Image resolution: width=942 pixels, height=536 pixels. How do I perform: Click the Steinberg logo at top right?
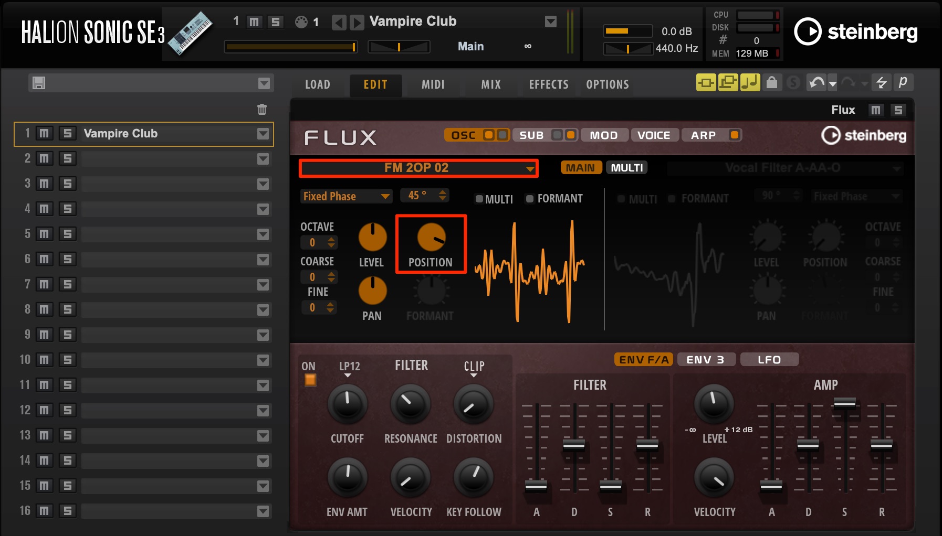pos(855,31)
